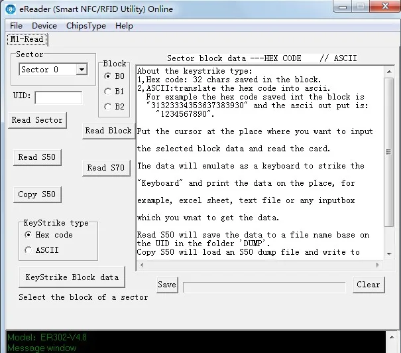The image size is (401, 353).
Task: Click horizontal scrollbar right arrow
Action: pyautogui.click(x=378, y=265)
